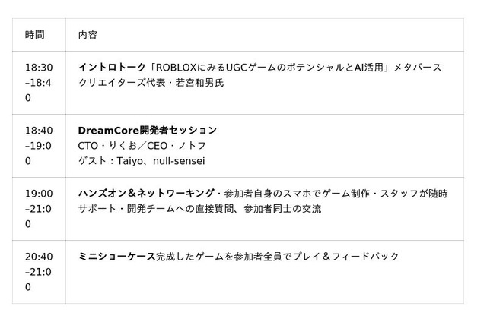The image size is (487, 322).
Task: Select the 19:00–21:00 time cell
Action: (39, 209)
